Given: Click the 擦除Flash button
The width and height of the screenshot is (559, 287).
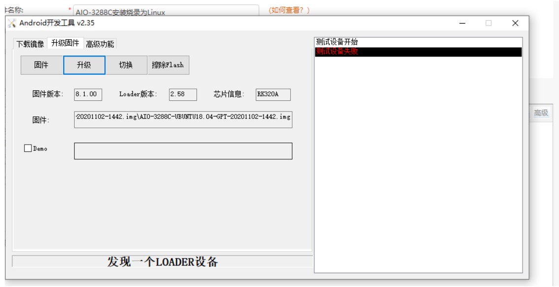Looking at the screenshot, I should tap(168, 65).
